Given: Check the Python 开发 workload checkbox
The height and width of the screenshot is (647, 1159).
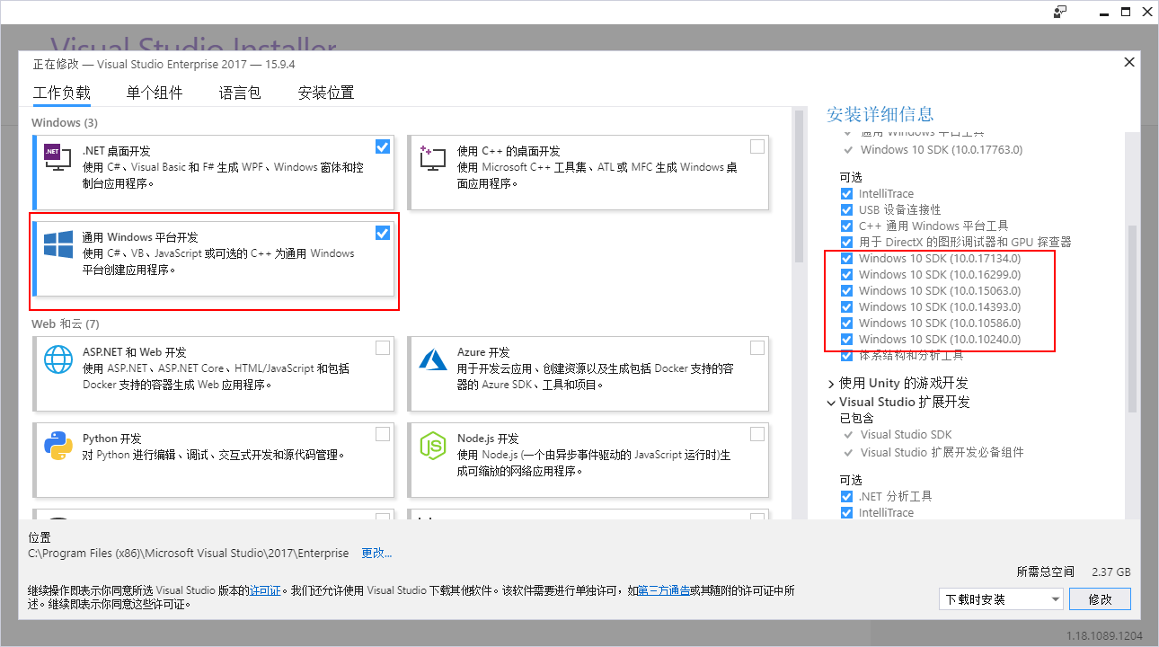Looking at the screenshot, I should 383,434.
